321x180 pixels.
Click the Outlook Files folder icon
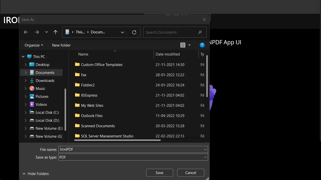pos(77,115)
